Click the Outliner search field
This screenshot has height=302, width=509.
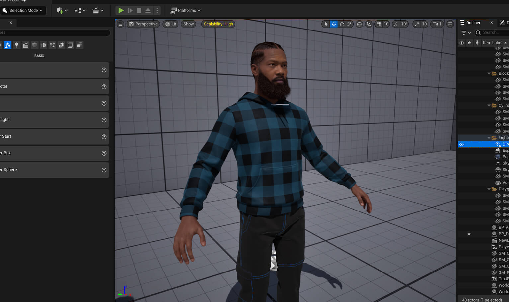click(493, 32)
